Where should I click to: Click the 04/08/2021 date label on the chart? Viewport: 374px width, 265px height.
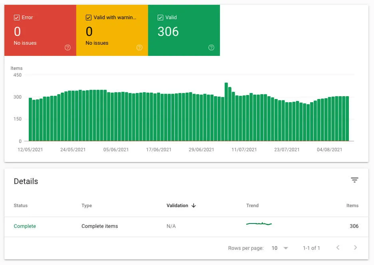329,150
